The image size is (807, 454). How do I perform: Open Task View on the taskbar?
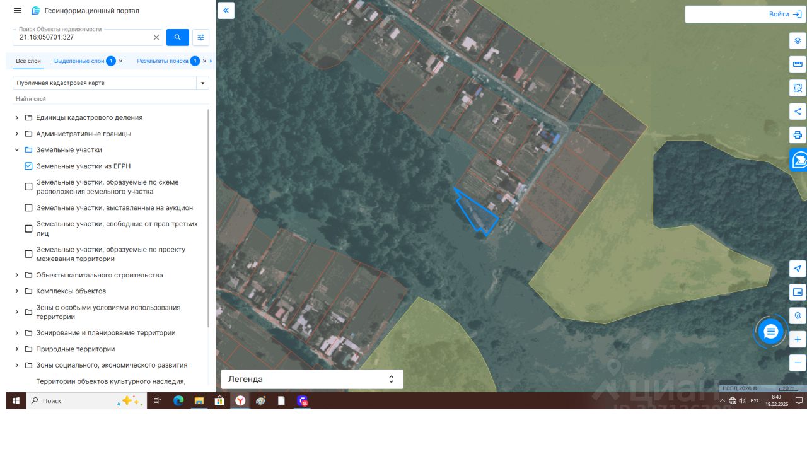157,400
